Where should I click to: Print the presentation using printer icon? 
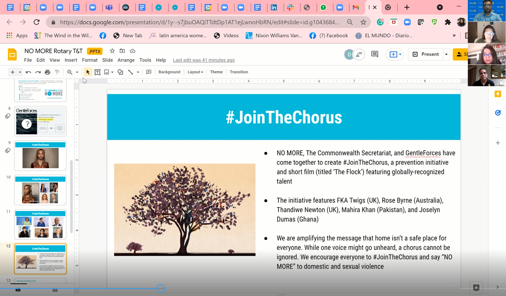pos(47,72)
